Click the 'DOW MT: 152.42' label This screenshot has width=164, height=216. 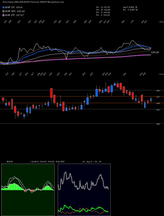[15, 11]
